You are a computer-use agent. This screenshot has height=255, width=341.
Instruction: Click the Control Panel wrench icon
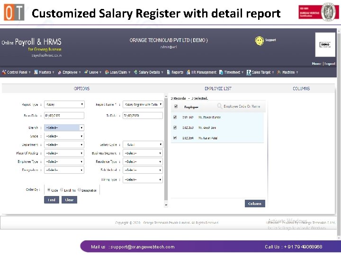pos(4,72)
